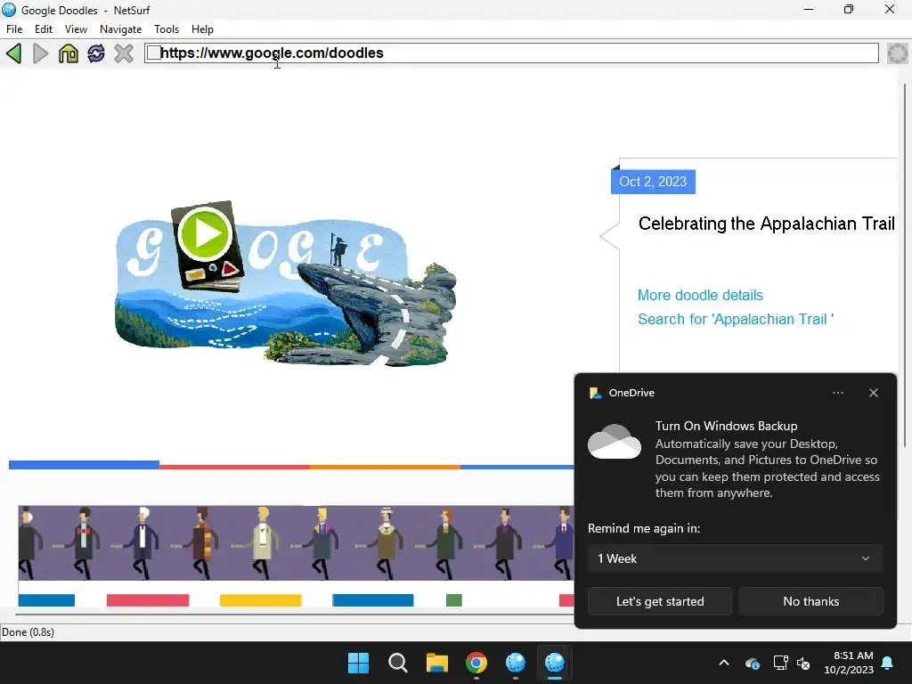Click Search for 'Appalachian Trail' link

click(x=735, y=319)
